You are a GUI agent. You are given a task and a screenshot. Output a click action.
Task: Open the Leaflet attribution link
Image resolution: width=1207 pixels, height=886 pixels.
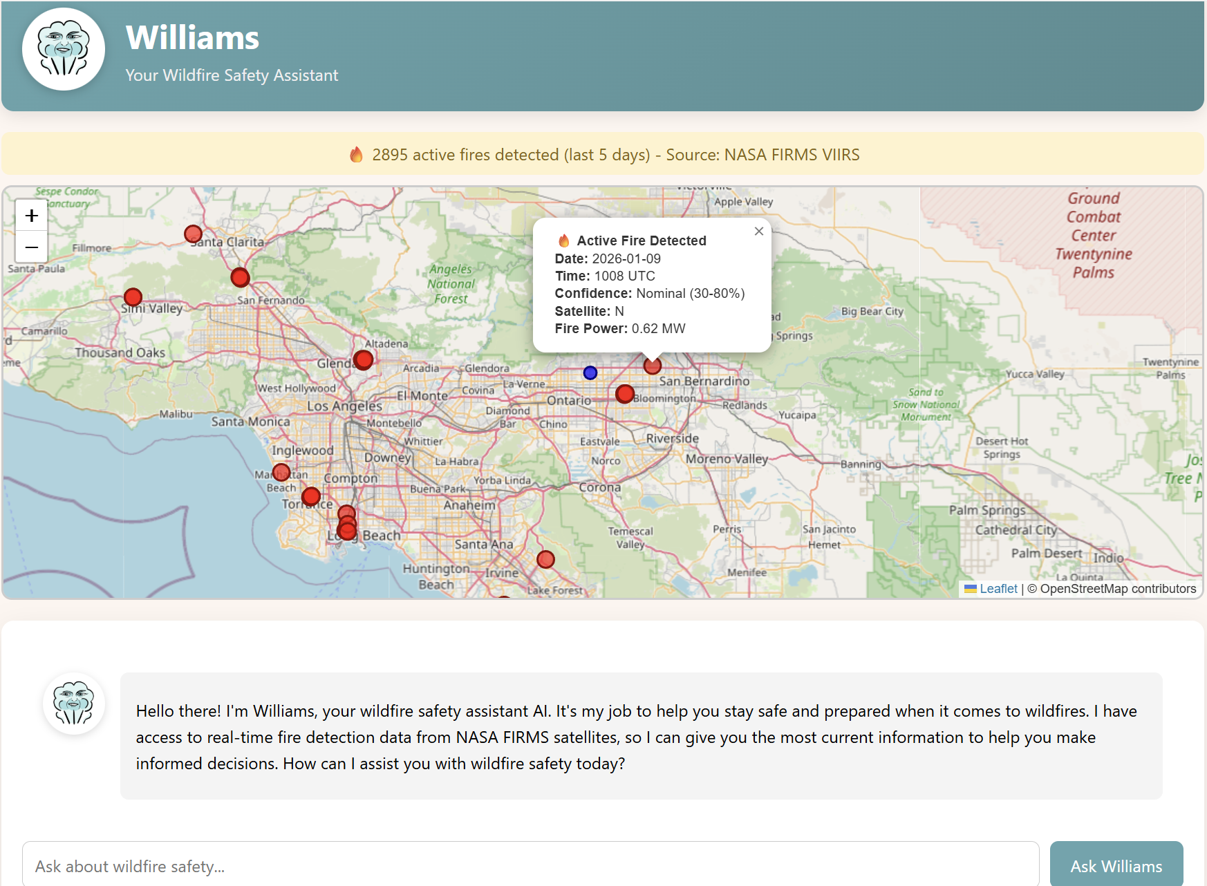coord(998,589)
